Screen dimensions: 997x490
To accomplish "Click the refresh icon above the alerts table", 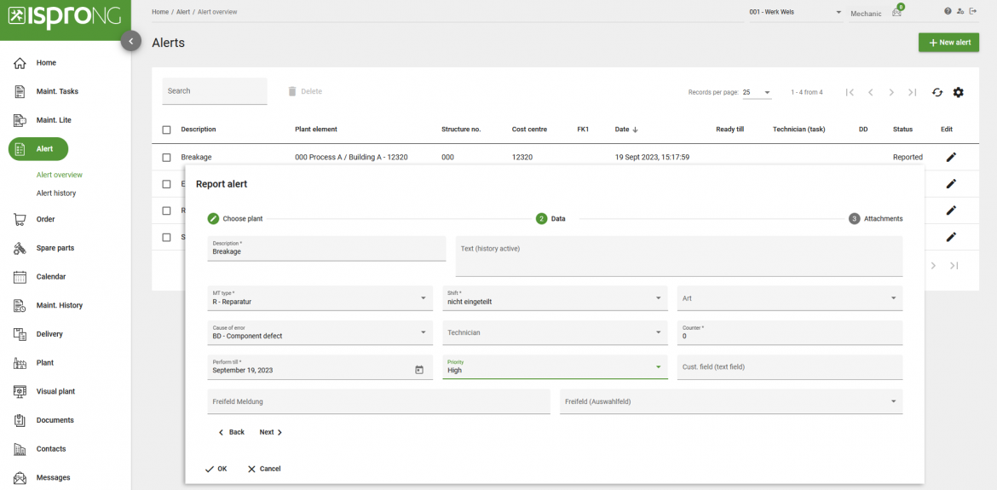I will click(937, 92).
